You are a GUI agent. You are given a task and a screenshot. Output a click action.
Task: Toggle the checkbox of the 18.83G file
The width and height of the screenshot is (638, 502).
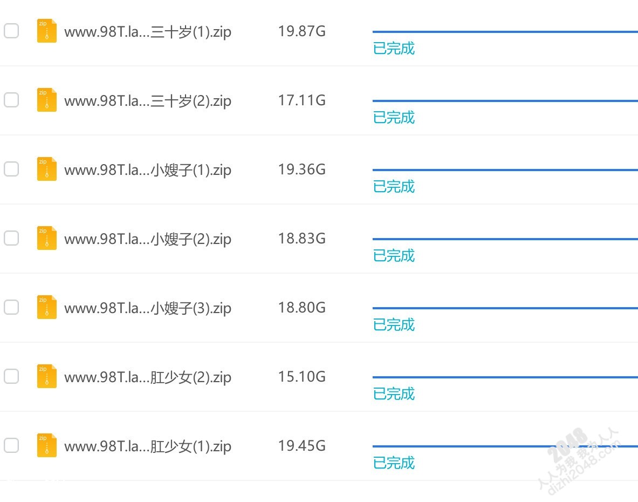pyautogui.click(x=11, y=238)
